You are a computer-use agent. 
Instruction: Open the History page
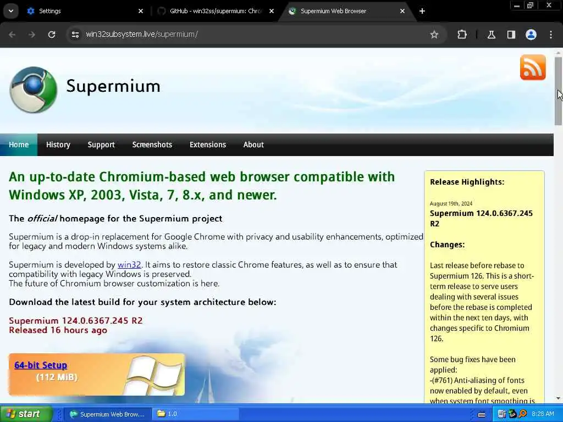58,145
